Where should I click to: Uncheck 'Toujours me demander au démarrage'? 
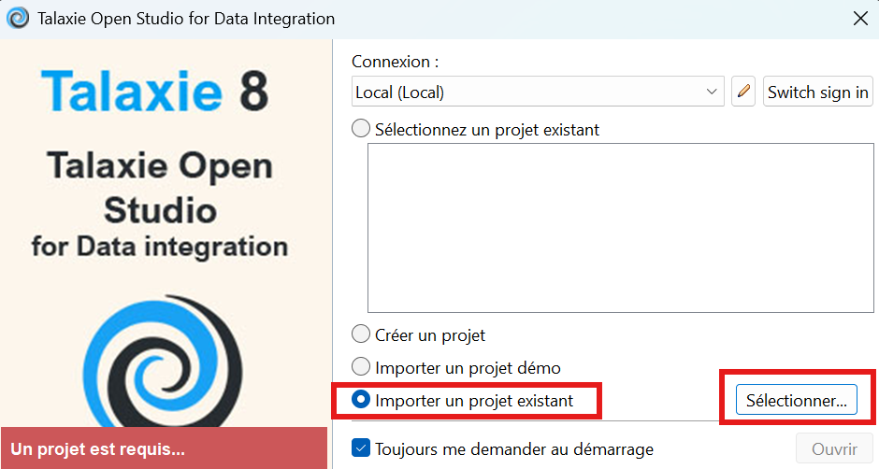(x=361, y=448)
